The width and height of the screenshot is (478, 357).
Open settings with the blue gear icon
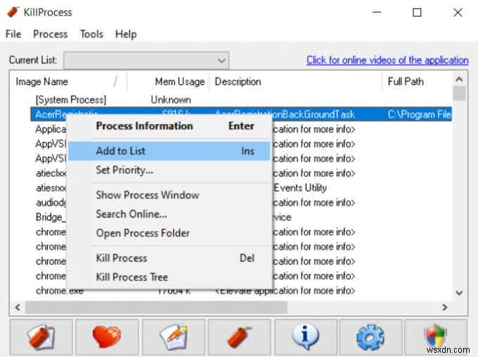point(370,337)
